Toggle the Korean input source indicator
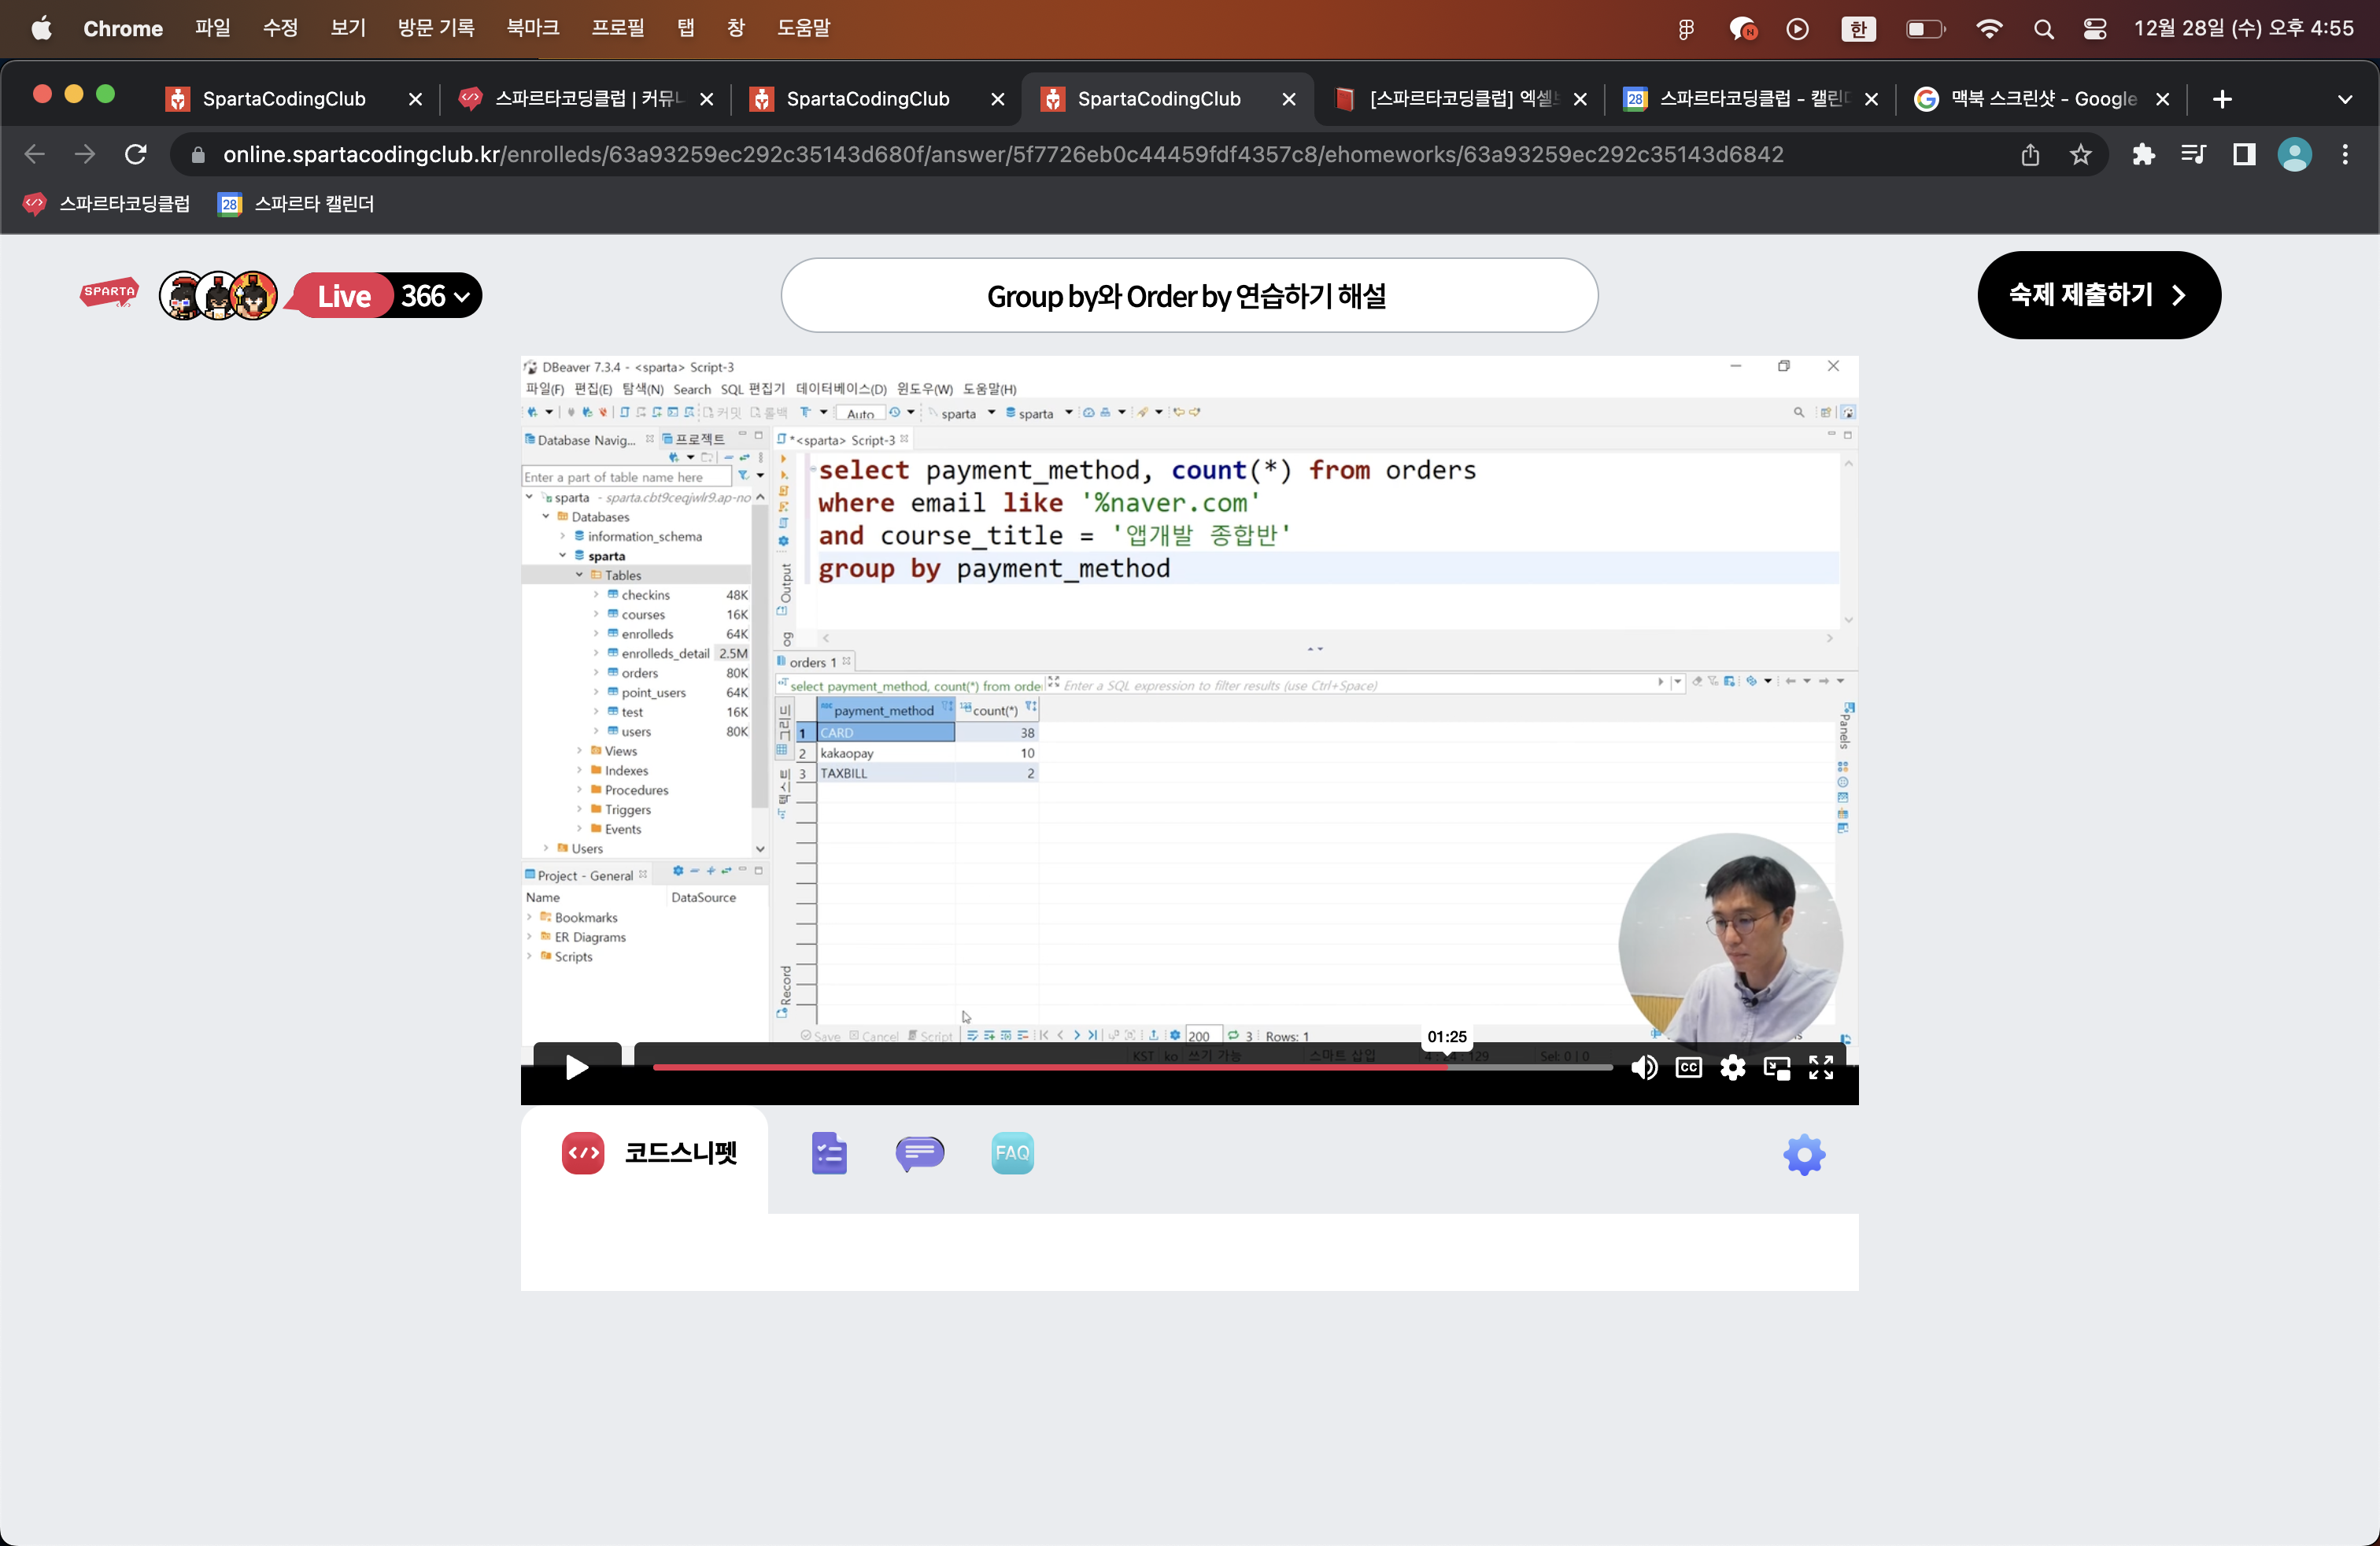Screen dimensions: 2380x1546 pos(1858,29)
